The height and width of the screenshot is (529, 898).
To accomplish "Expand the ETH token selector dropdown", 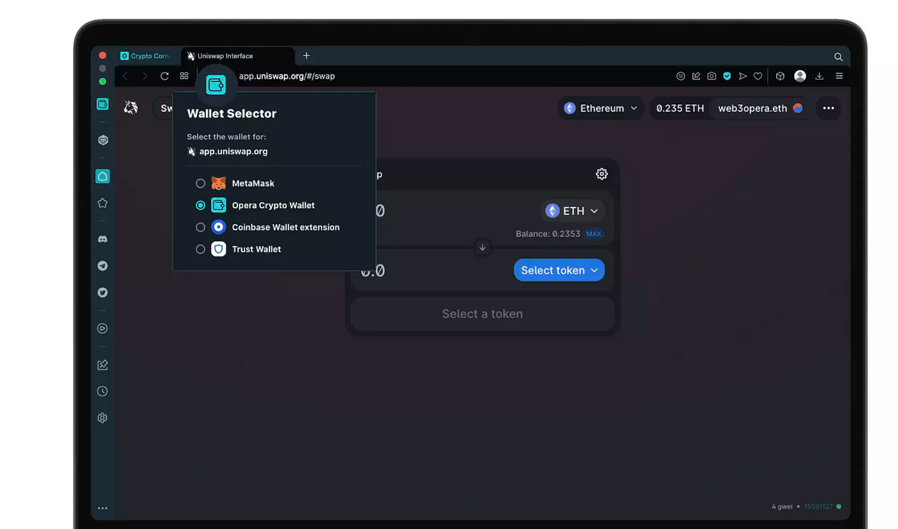I will coord(572,211).
